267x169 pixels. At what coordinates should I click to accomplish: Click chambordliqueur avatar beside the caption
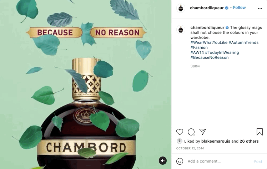(181, 30)
